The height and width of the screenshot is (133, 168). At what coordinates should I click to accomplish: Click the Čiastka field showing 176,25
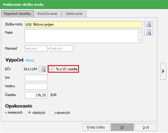pyautogui.click(x=36, y=95)
